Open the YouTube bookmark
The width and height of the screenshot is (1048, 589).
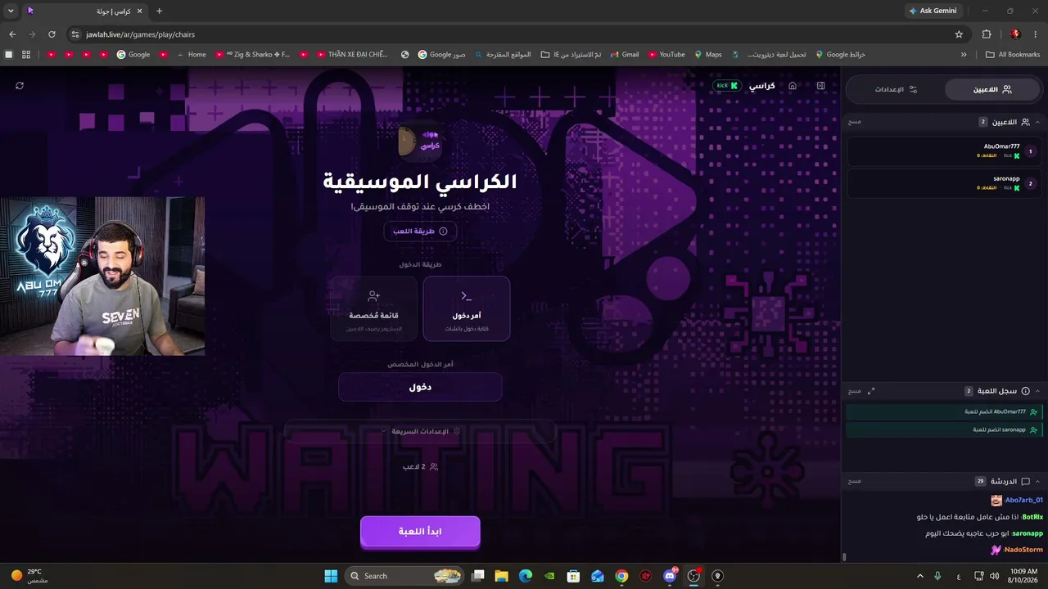(666, 55)
